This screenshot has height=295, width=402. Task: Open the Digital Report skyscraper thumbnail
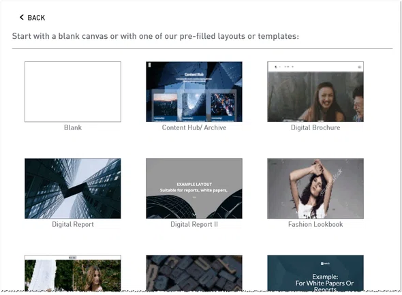point(73,189)
